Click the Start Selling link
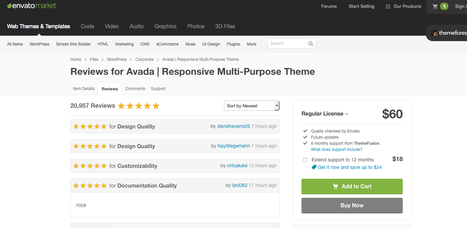 tap(362, 6)
